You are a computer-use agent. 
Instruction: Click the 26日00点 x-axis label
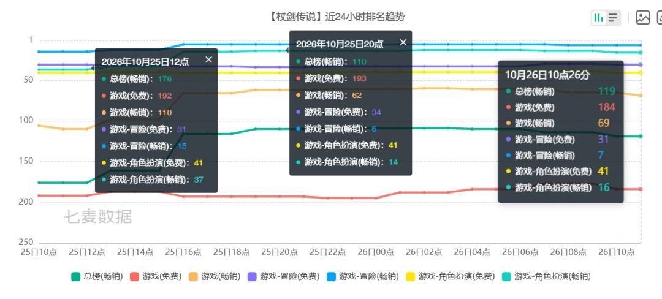pos(376,252)
